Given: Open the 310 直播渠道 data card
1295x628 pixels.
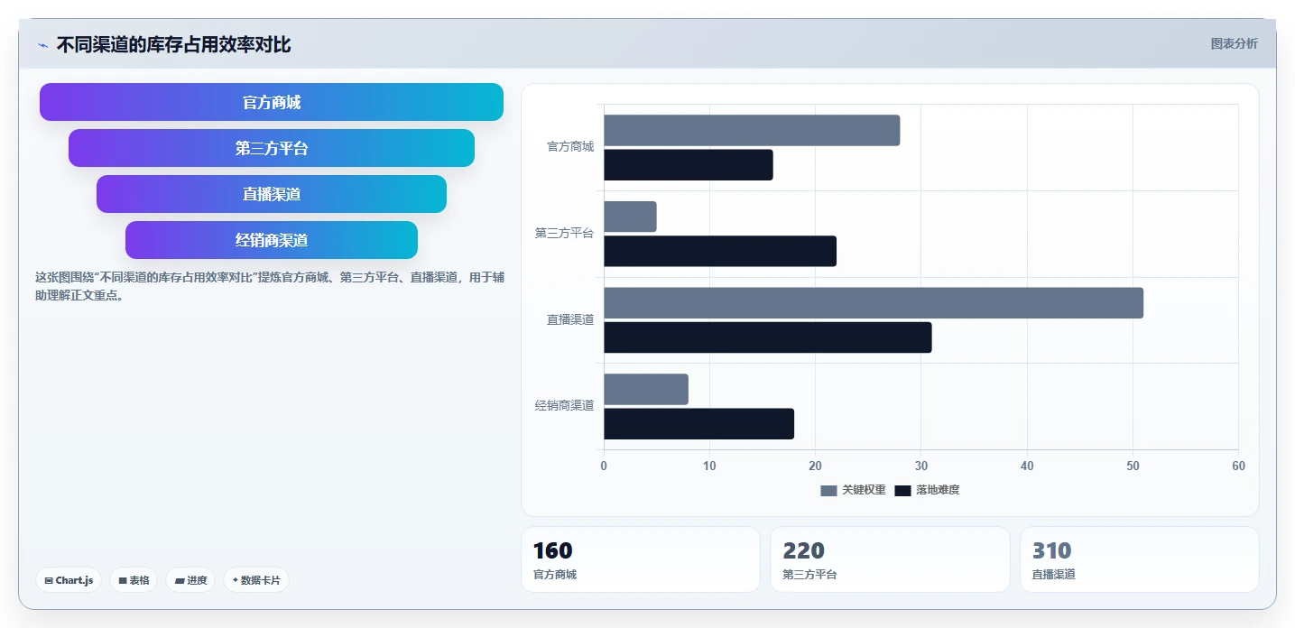Looking at the screenshot, I should [1139, 559].
